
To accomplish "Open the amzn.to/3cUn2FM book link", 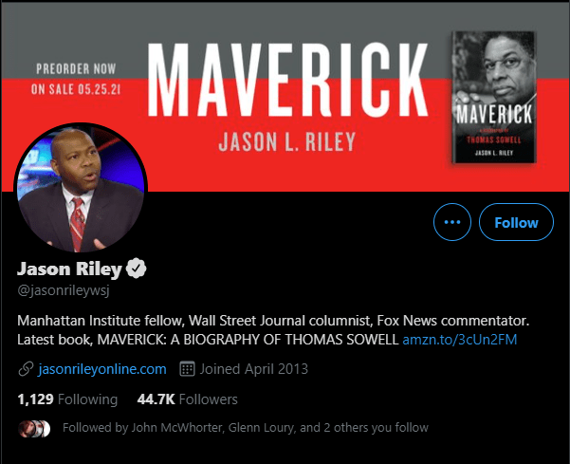I will (x=459, y=340).
